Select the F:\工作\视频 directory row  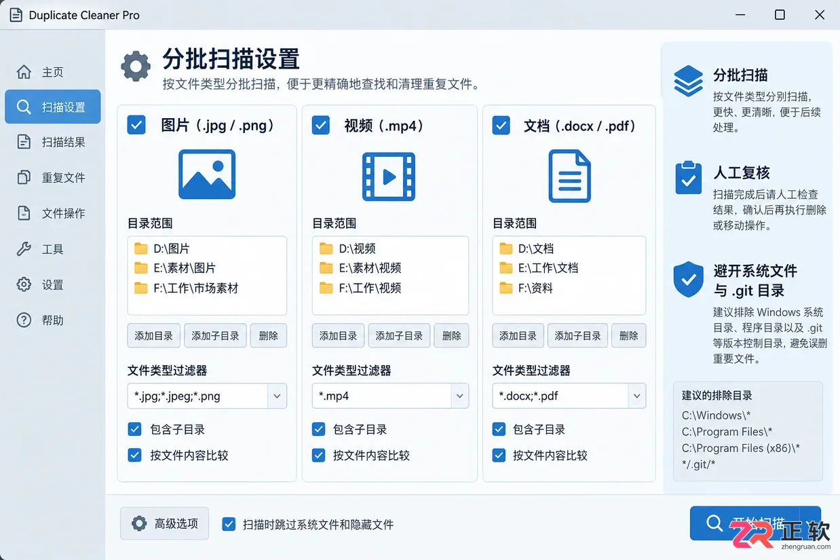pyautogui.click(x=390, y=288)
